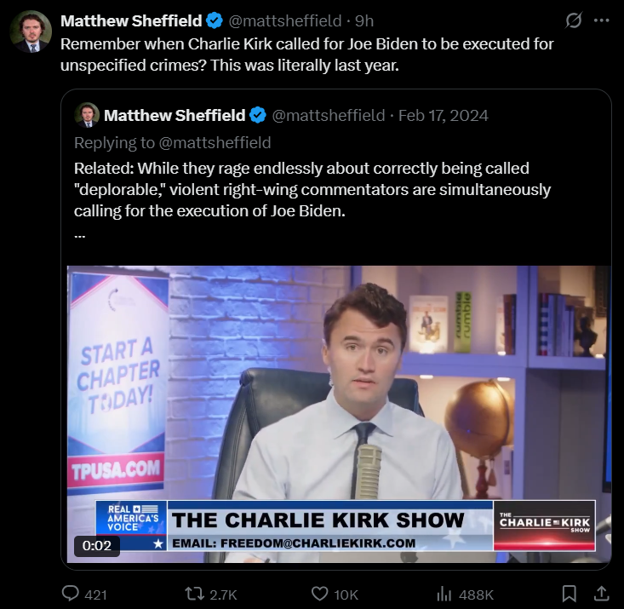Play the Charlie Kirk Show video
This screenshot has width=624, height=609.
pyautogui.click(x=339, y=414)
